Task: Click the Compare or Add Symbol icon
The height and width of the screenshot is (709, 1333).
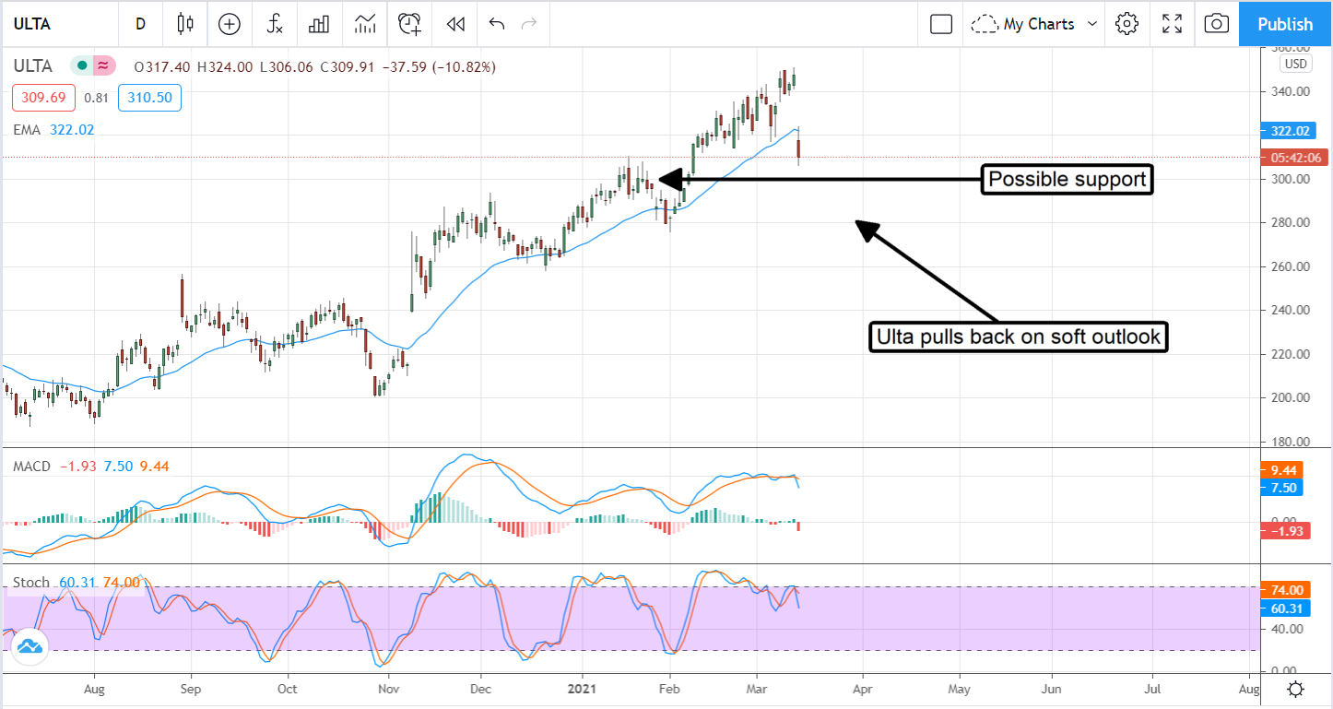Action: (229, 24)
